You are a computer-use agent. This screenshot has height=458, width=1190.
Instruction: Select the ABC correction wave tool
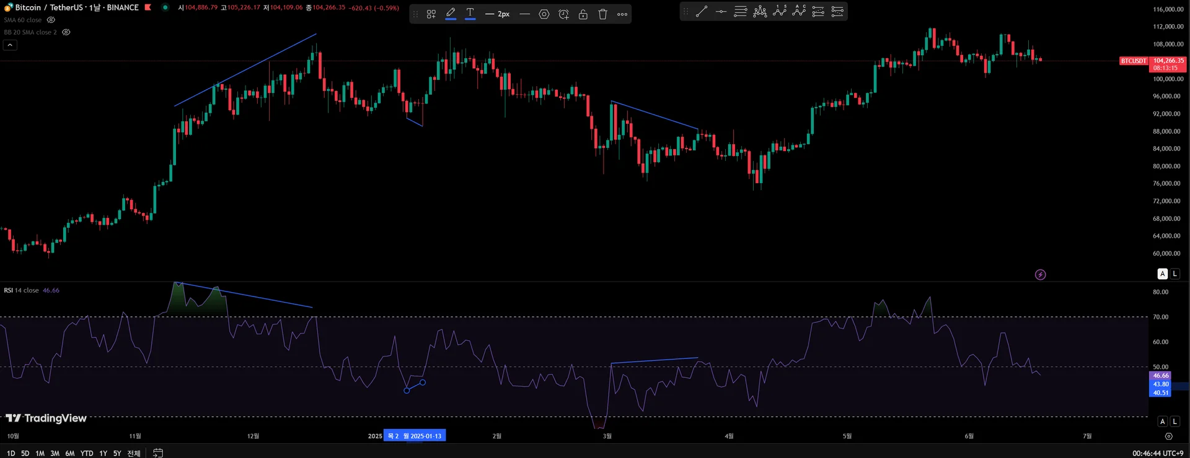click(x=799, y=11)
